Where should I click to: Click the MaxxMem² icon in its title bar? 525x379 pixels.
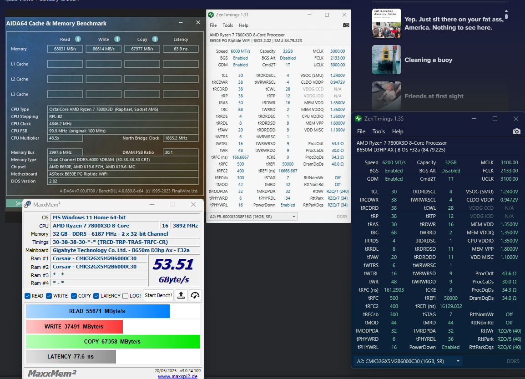coord(28,205)
